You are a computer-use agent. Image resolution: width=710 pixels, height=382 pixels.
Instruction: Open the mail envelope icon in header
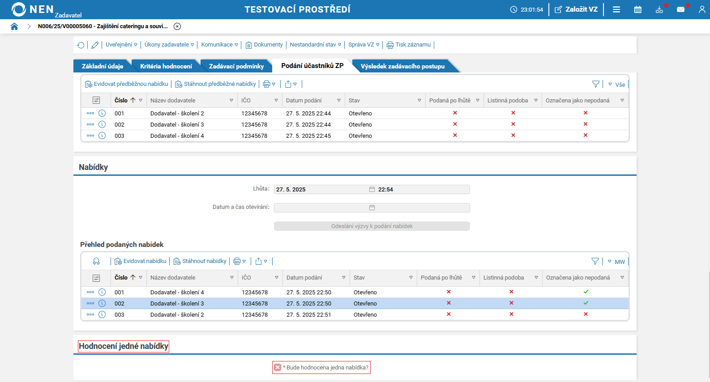[x=680, y=9]
